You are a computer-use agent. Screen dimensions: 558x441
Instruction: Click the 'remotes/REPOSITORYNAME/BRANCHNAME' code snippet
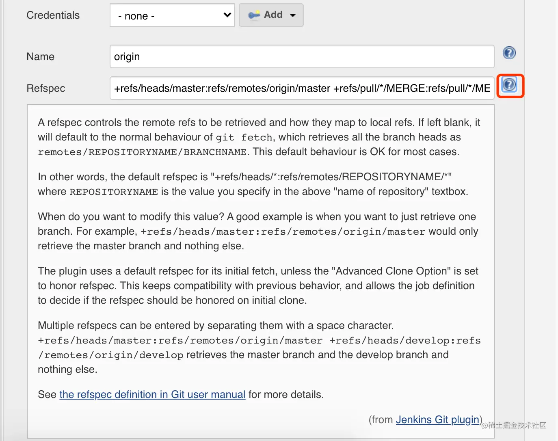142,152
